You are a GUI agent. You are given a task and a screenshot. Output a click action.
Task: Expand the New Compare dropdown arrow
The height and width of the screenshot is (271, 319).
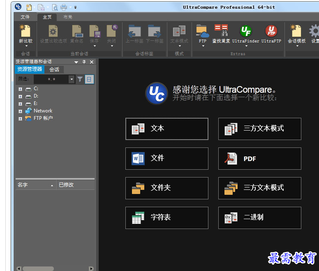[26, 46]
